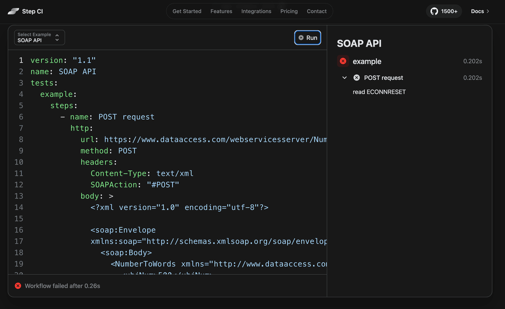Viewport: 505px width, 309px height.
Task: Collapse the POST request step chevron
Action: pos(345,78)
